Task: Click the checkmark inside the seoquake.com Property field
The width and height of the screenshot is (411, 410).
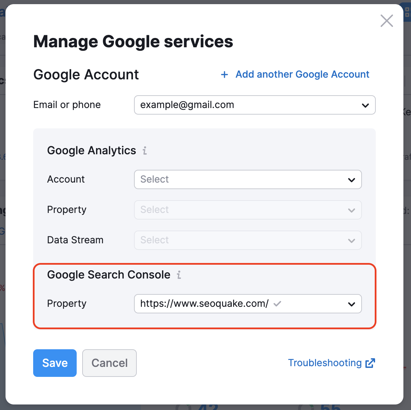Action: point(277,304)
